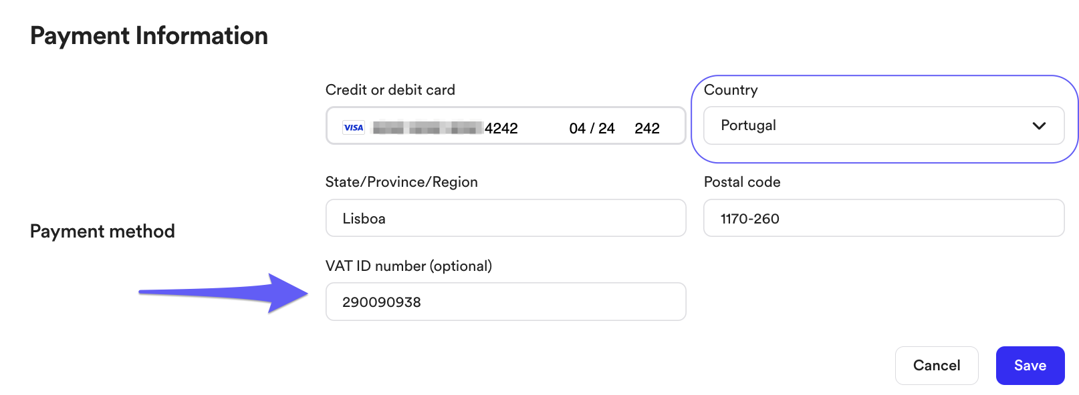Focus the VAT ID number input field

point(505,302)
